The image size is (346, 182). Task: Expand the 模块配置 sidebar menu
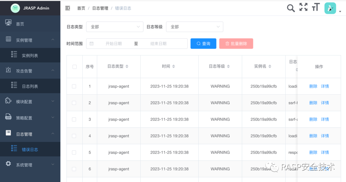[30, 102]
